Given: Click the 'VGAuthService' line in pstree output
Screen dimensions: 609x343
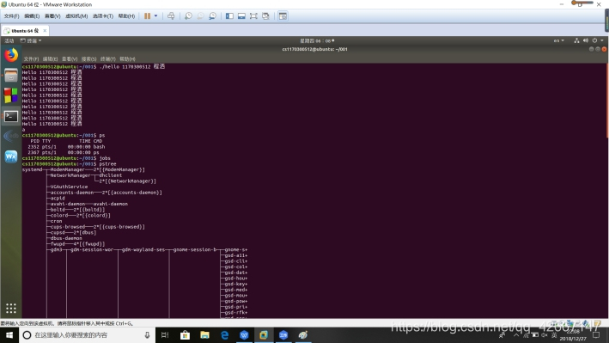Looking at the screenshot, I should pyautogui.click(x=69, y=187).
